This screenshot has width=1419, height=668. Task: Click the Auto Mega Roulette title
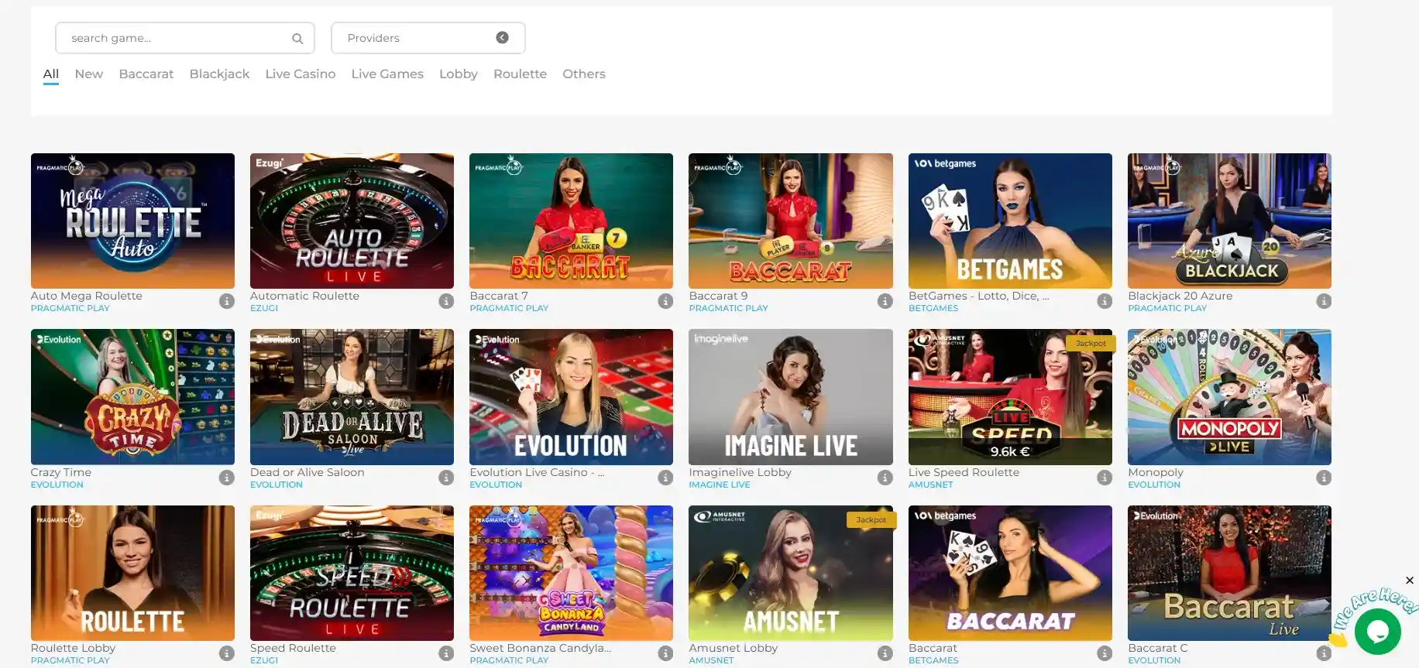[87, 296]
